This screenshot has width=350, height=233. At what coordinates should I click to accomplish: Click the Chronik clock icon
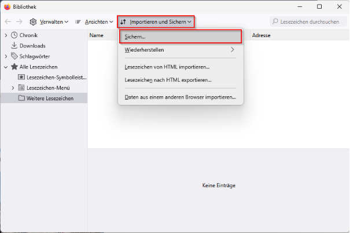14,35
